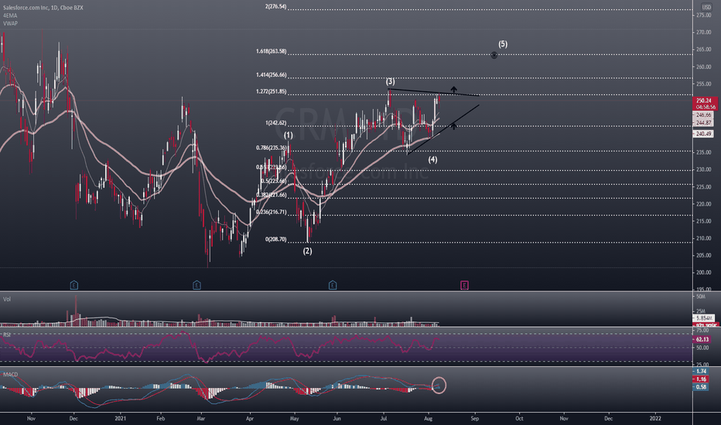Select the wave (2) label
721x425 pixels.
coord(307,251)
